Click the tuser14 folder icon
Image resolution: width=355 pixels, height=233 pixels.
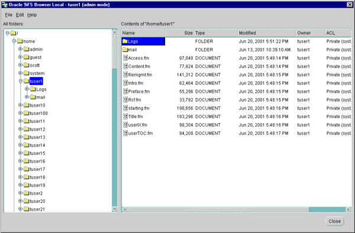[x=27, y=145]
